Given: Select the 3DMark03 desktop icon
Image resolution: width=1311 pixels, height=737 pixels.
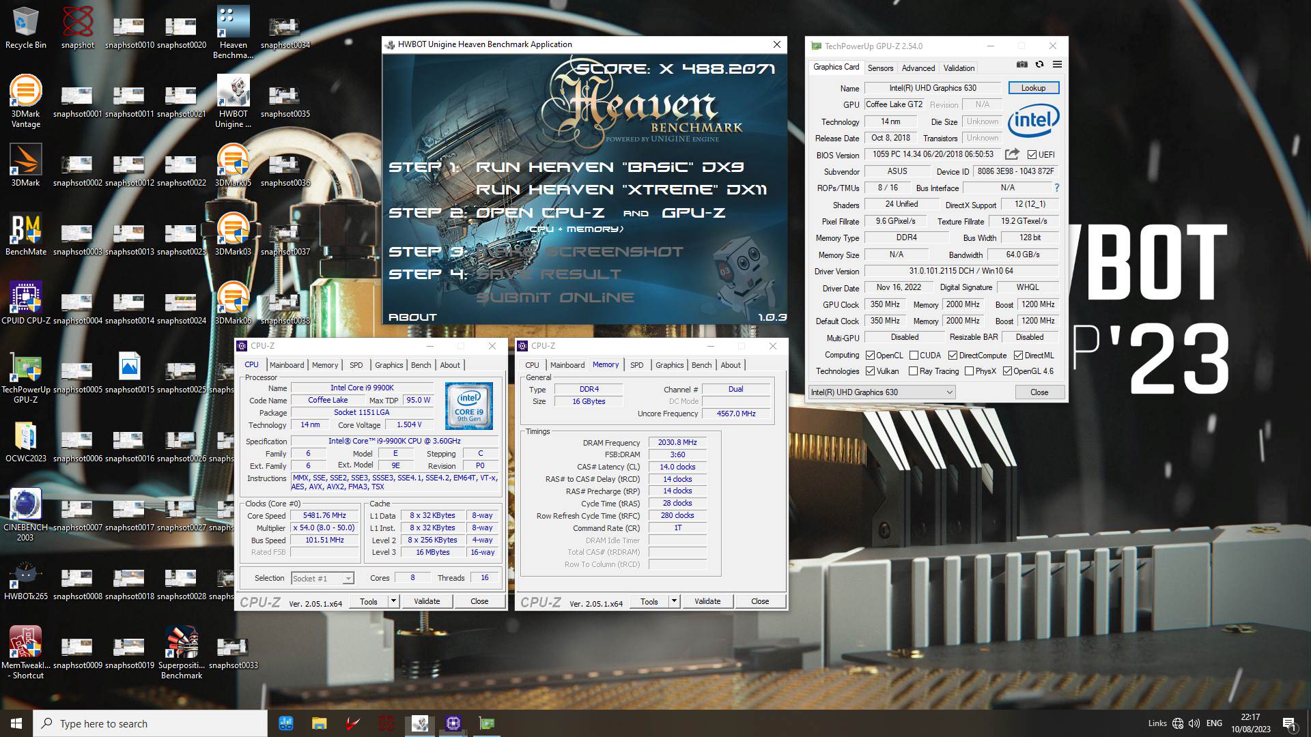Looking at the screenshot, I should [x=234, y=234].
